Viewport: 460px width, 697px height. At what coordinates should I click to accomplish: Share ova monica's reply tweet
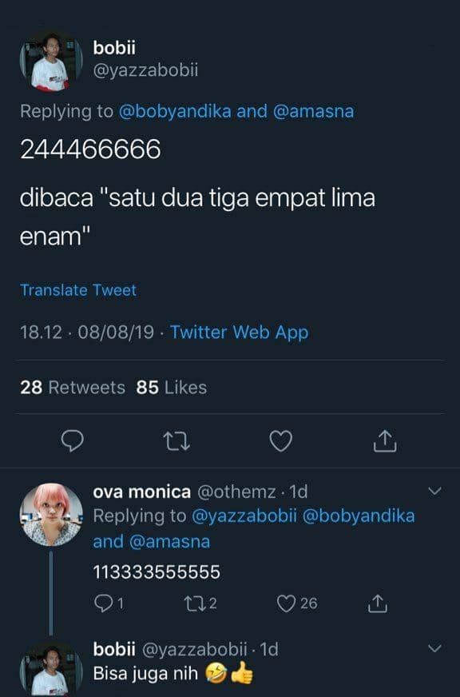(x=378, y=603)
